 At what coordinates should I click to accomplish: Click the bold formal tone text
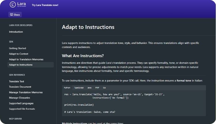point(184,81)
